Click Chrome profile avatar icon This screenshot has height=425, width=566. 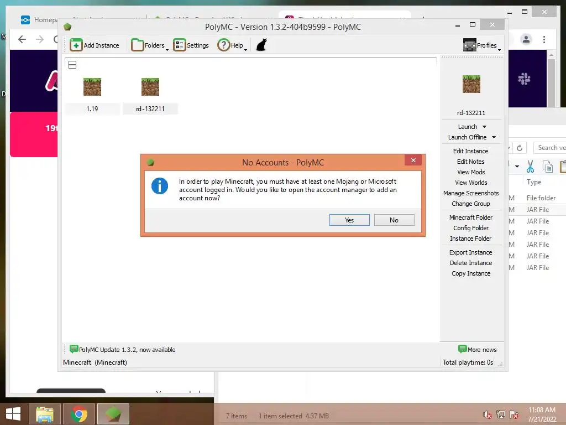pyautogui.click(x=526, y=39)
